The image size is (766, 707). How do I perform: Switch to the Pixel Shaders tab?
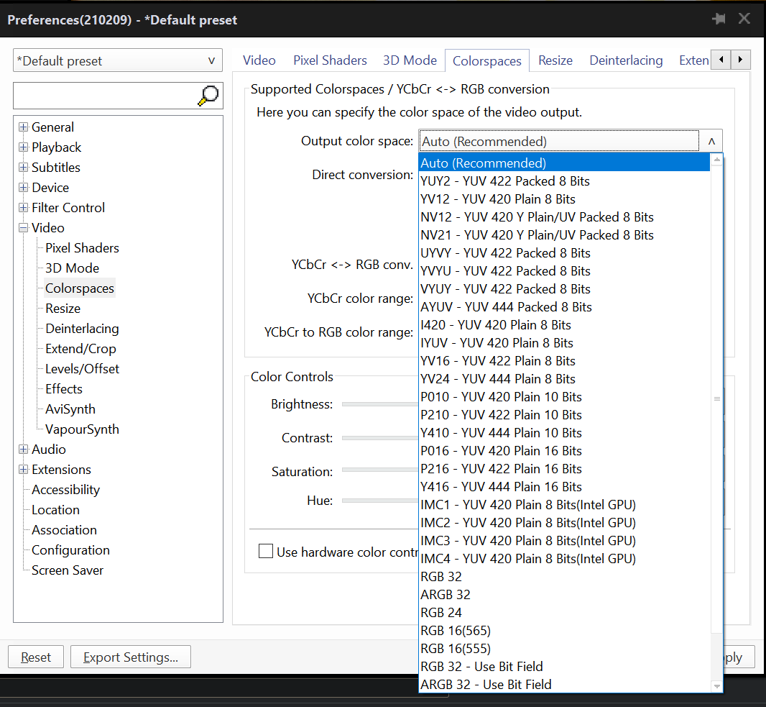[x=330, y=60]
